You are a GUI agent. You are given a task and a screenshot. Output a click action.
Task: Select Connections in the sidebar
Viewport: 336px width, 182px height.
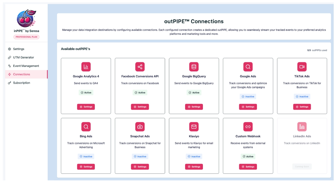pos(26,74)
